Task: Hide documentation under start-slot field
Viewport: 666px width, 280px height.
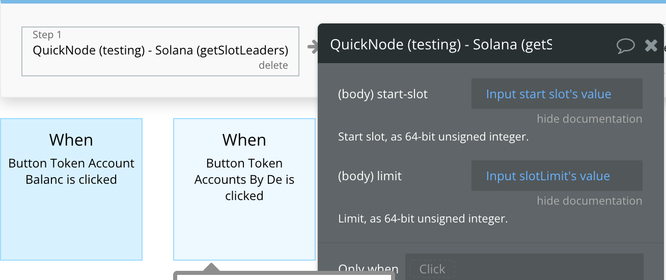Action: click(x=590, y=119)
